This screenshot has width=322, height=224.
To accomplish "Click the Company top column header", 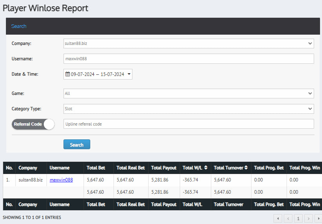I will pyautogui.click(x=28, y=168).
